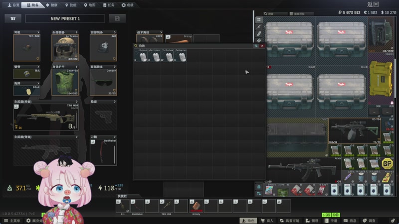399x224 pixels.
Task: Select the TRG M10 quick slot 2
Action: (167, 206)
